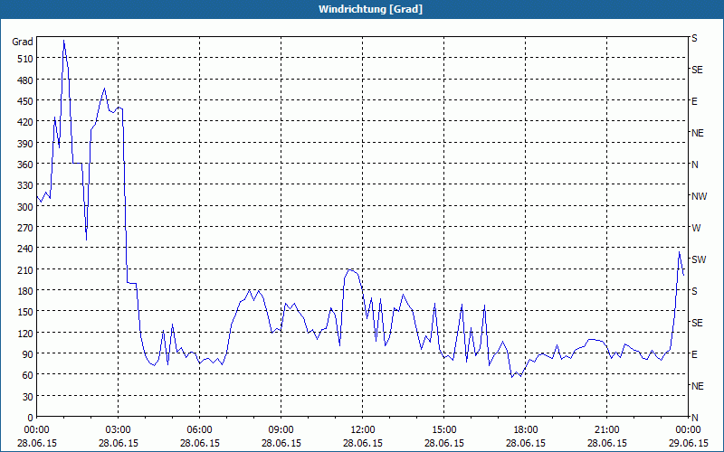724x452 pixels.
Task: Select the S compass label beside the 180 gridline
Action: [x=694, y=291]
